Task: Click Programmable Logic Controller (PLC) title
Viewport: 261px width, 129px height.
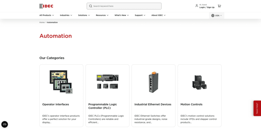Action: tap(103, 106)
